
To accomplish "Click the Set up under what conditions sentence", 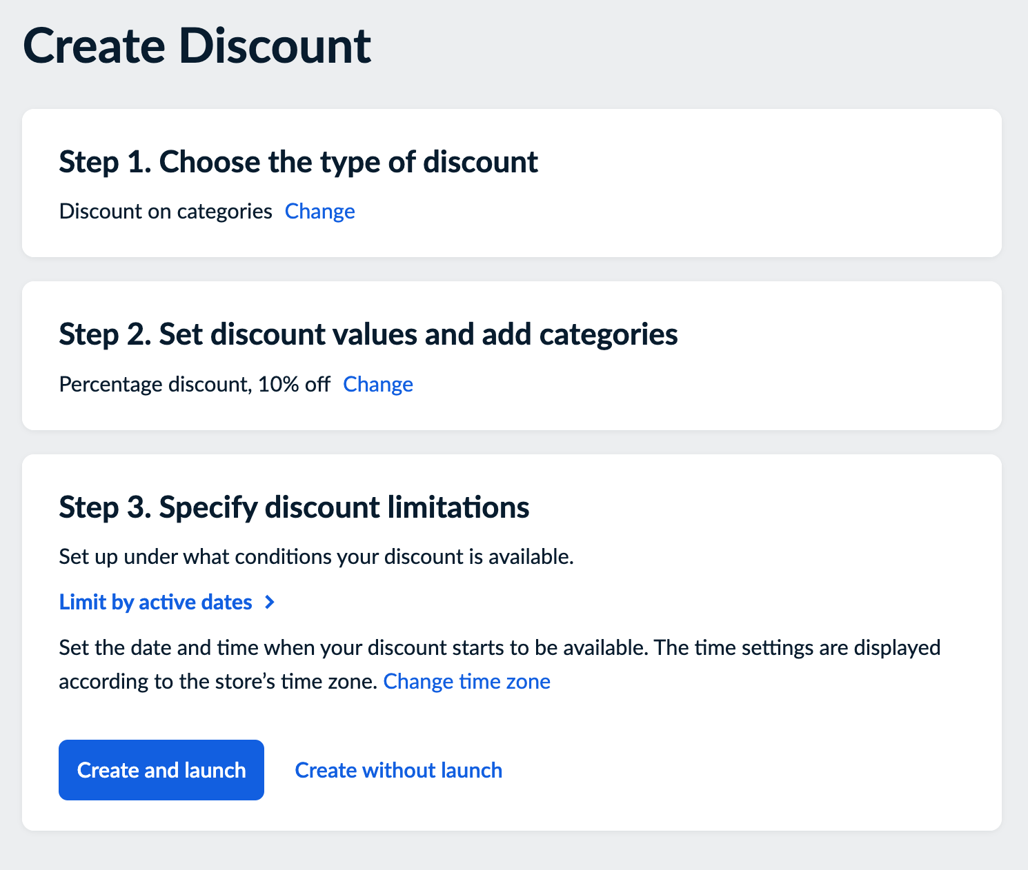I will 316,557.
